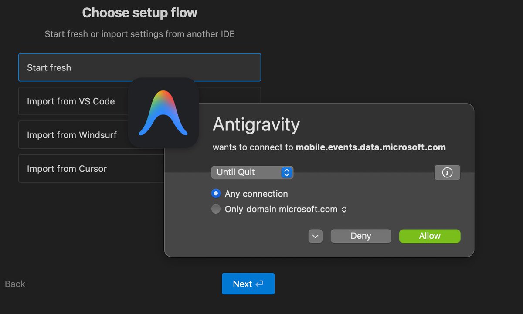
Task: Choose Import from Windsurf
Action: click(x=73, y=135)
